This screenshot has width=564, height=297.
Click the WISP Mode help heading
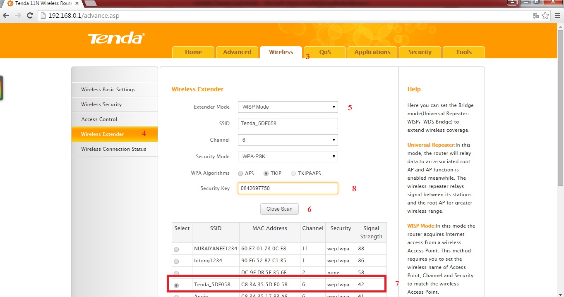[421, 226]
